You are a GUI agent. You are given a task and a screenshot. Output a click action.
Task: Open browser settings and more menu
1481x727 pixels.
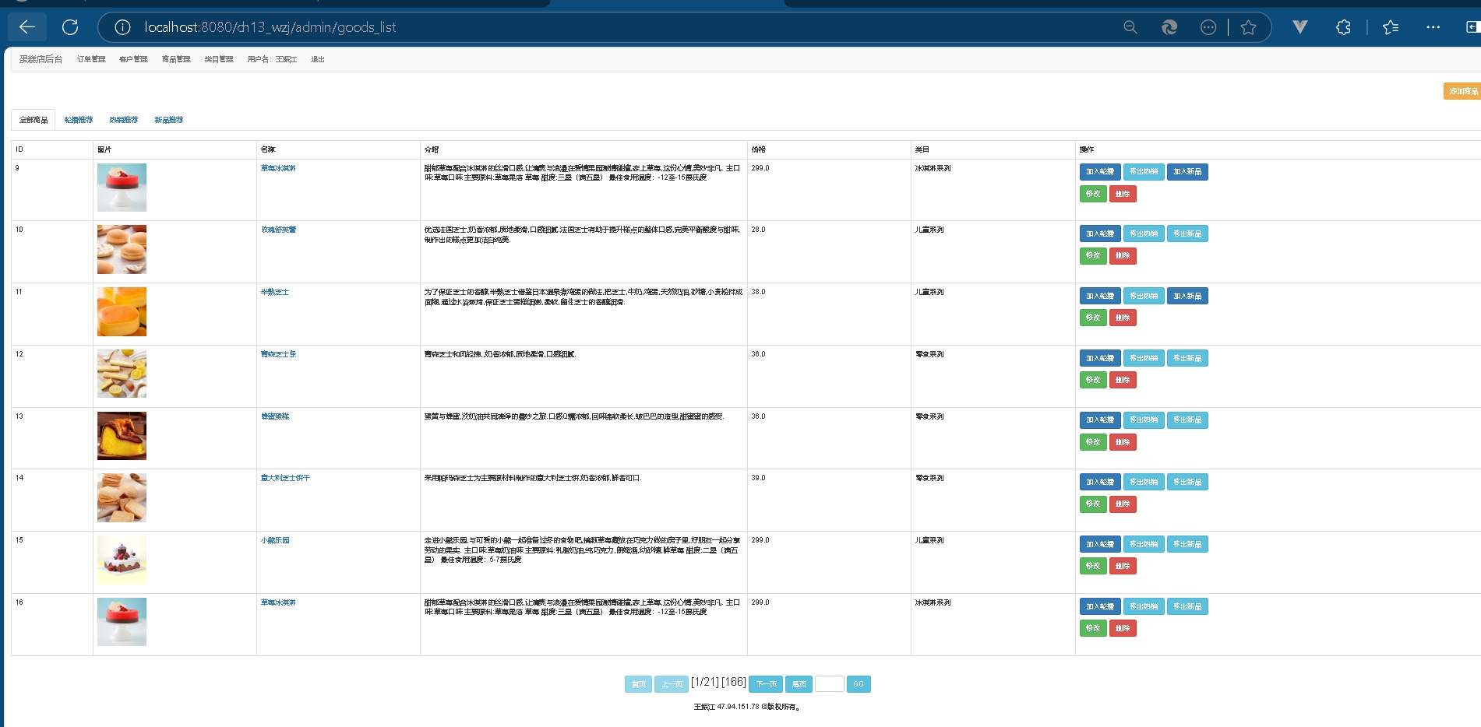(x=1433, y=27)
